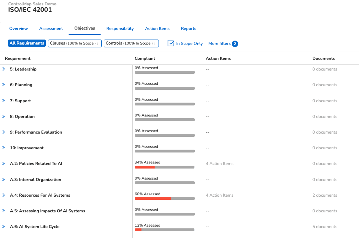This screenshot has height=238, width=359.
Task: Click 0 documents in the 7: Support row
Action: (325, 101)
